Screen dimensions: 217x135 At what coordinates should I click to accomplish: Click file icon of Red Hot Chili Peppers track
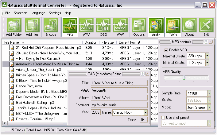pyautogui.click(x=12, y=48)
